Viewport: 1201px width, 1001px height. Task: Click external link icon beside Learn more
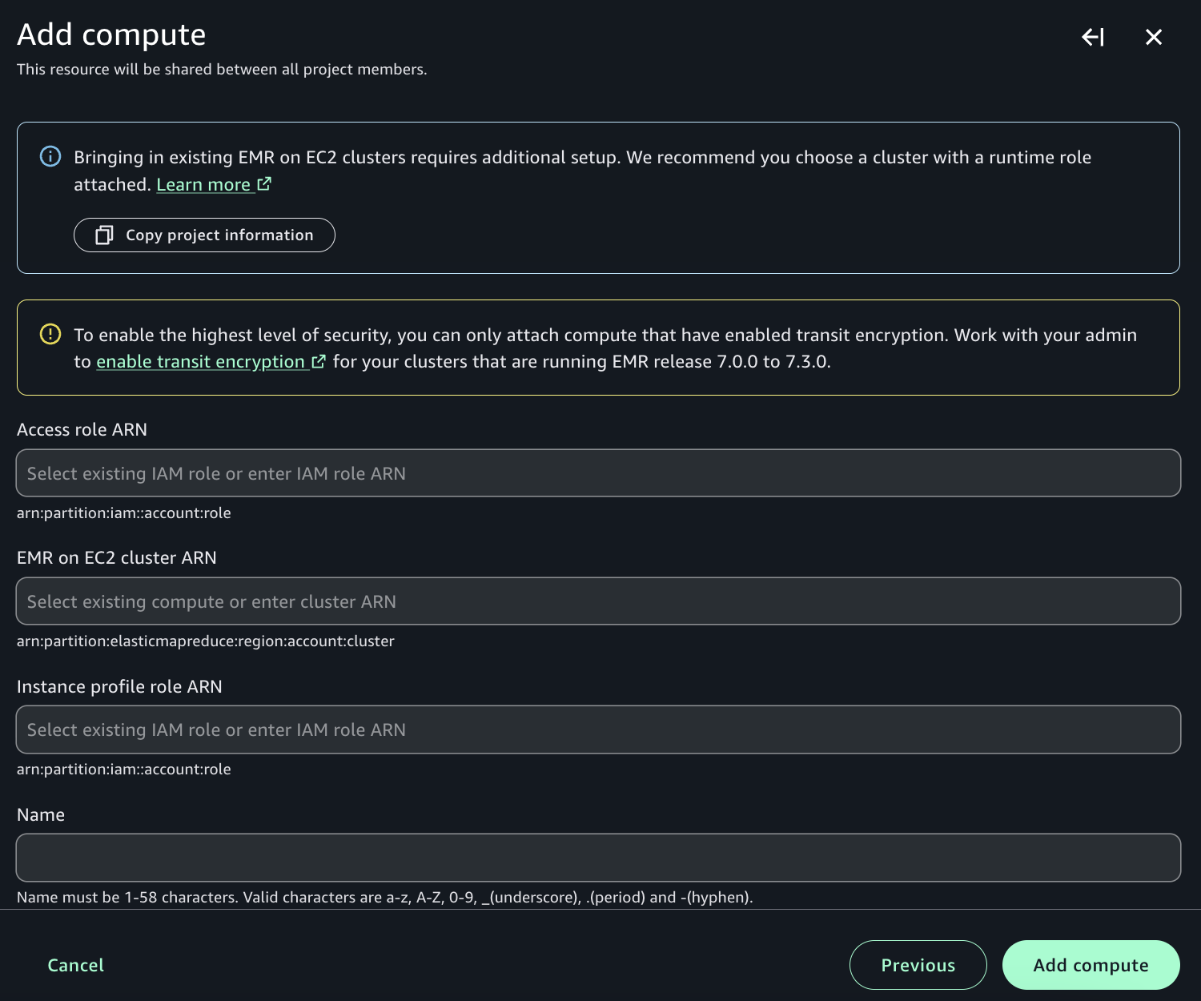pyautogui.click(x=264, y=184)
